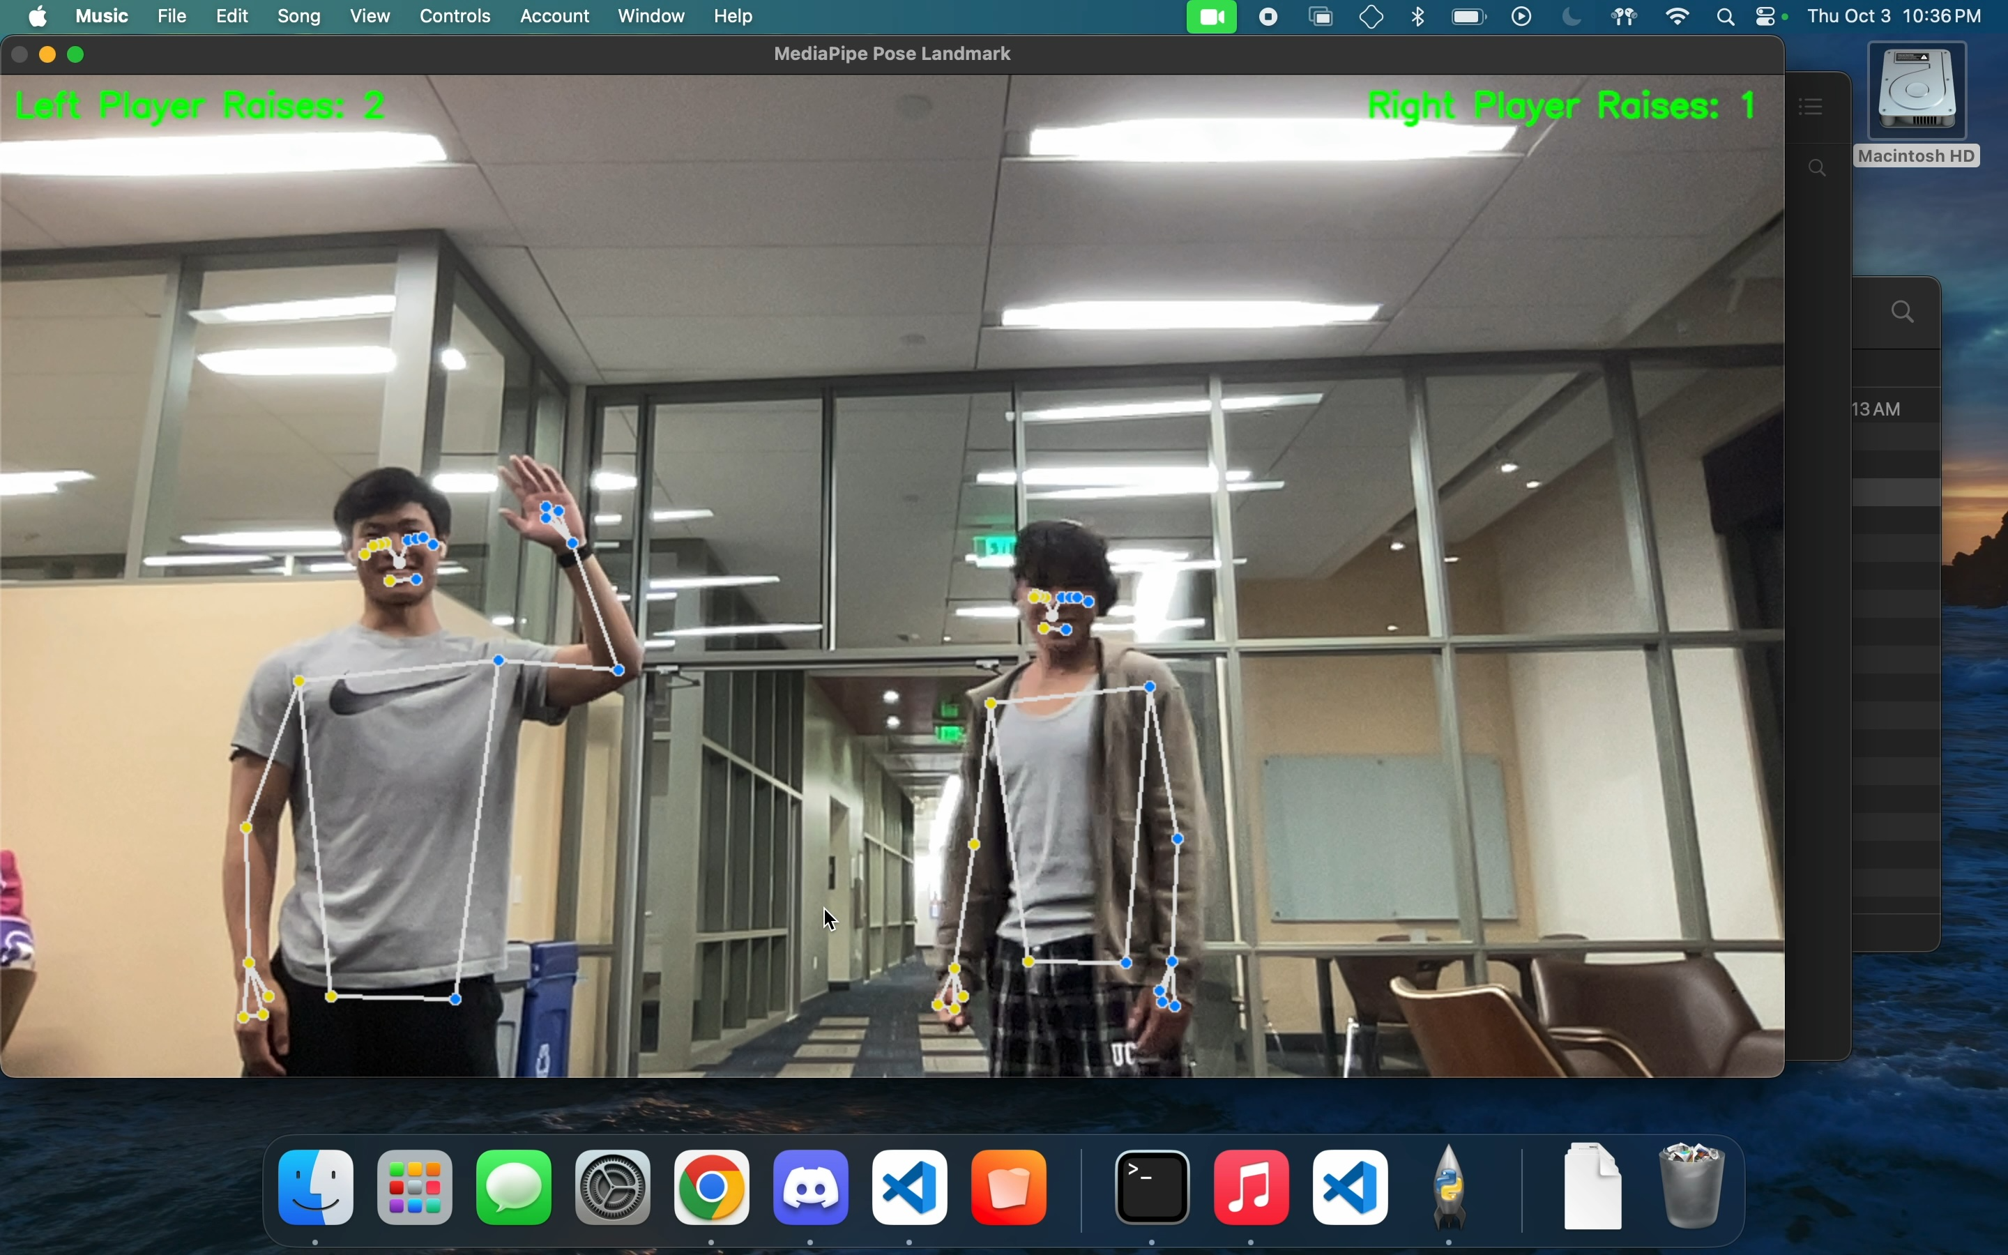Open battery status dropdown
This screenshot has width=2008, height=1255.
[1471, 17]
